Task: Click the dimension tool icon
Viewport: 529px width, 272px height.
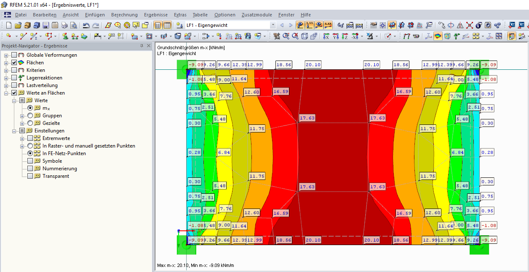Action: (x=97, y=36)
